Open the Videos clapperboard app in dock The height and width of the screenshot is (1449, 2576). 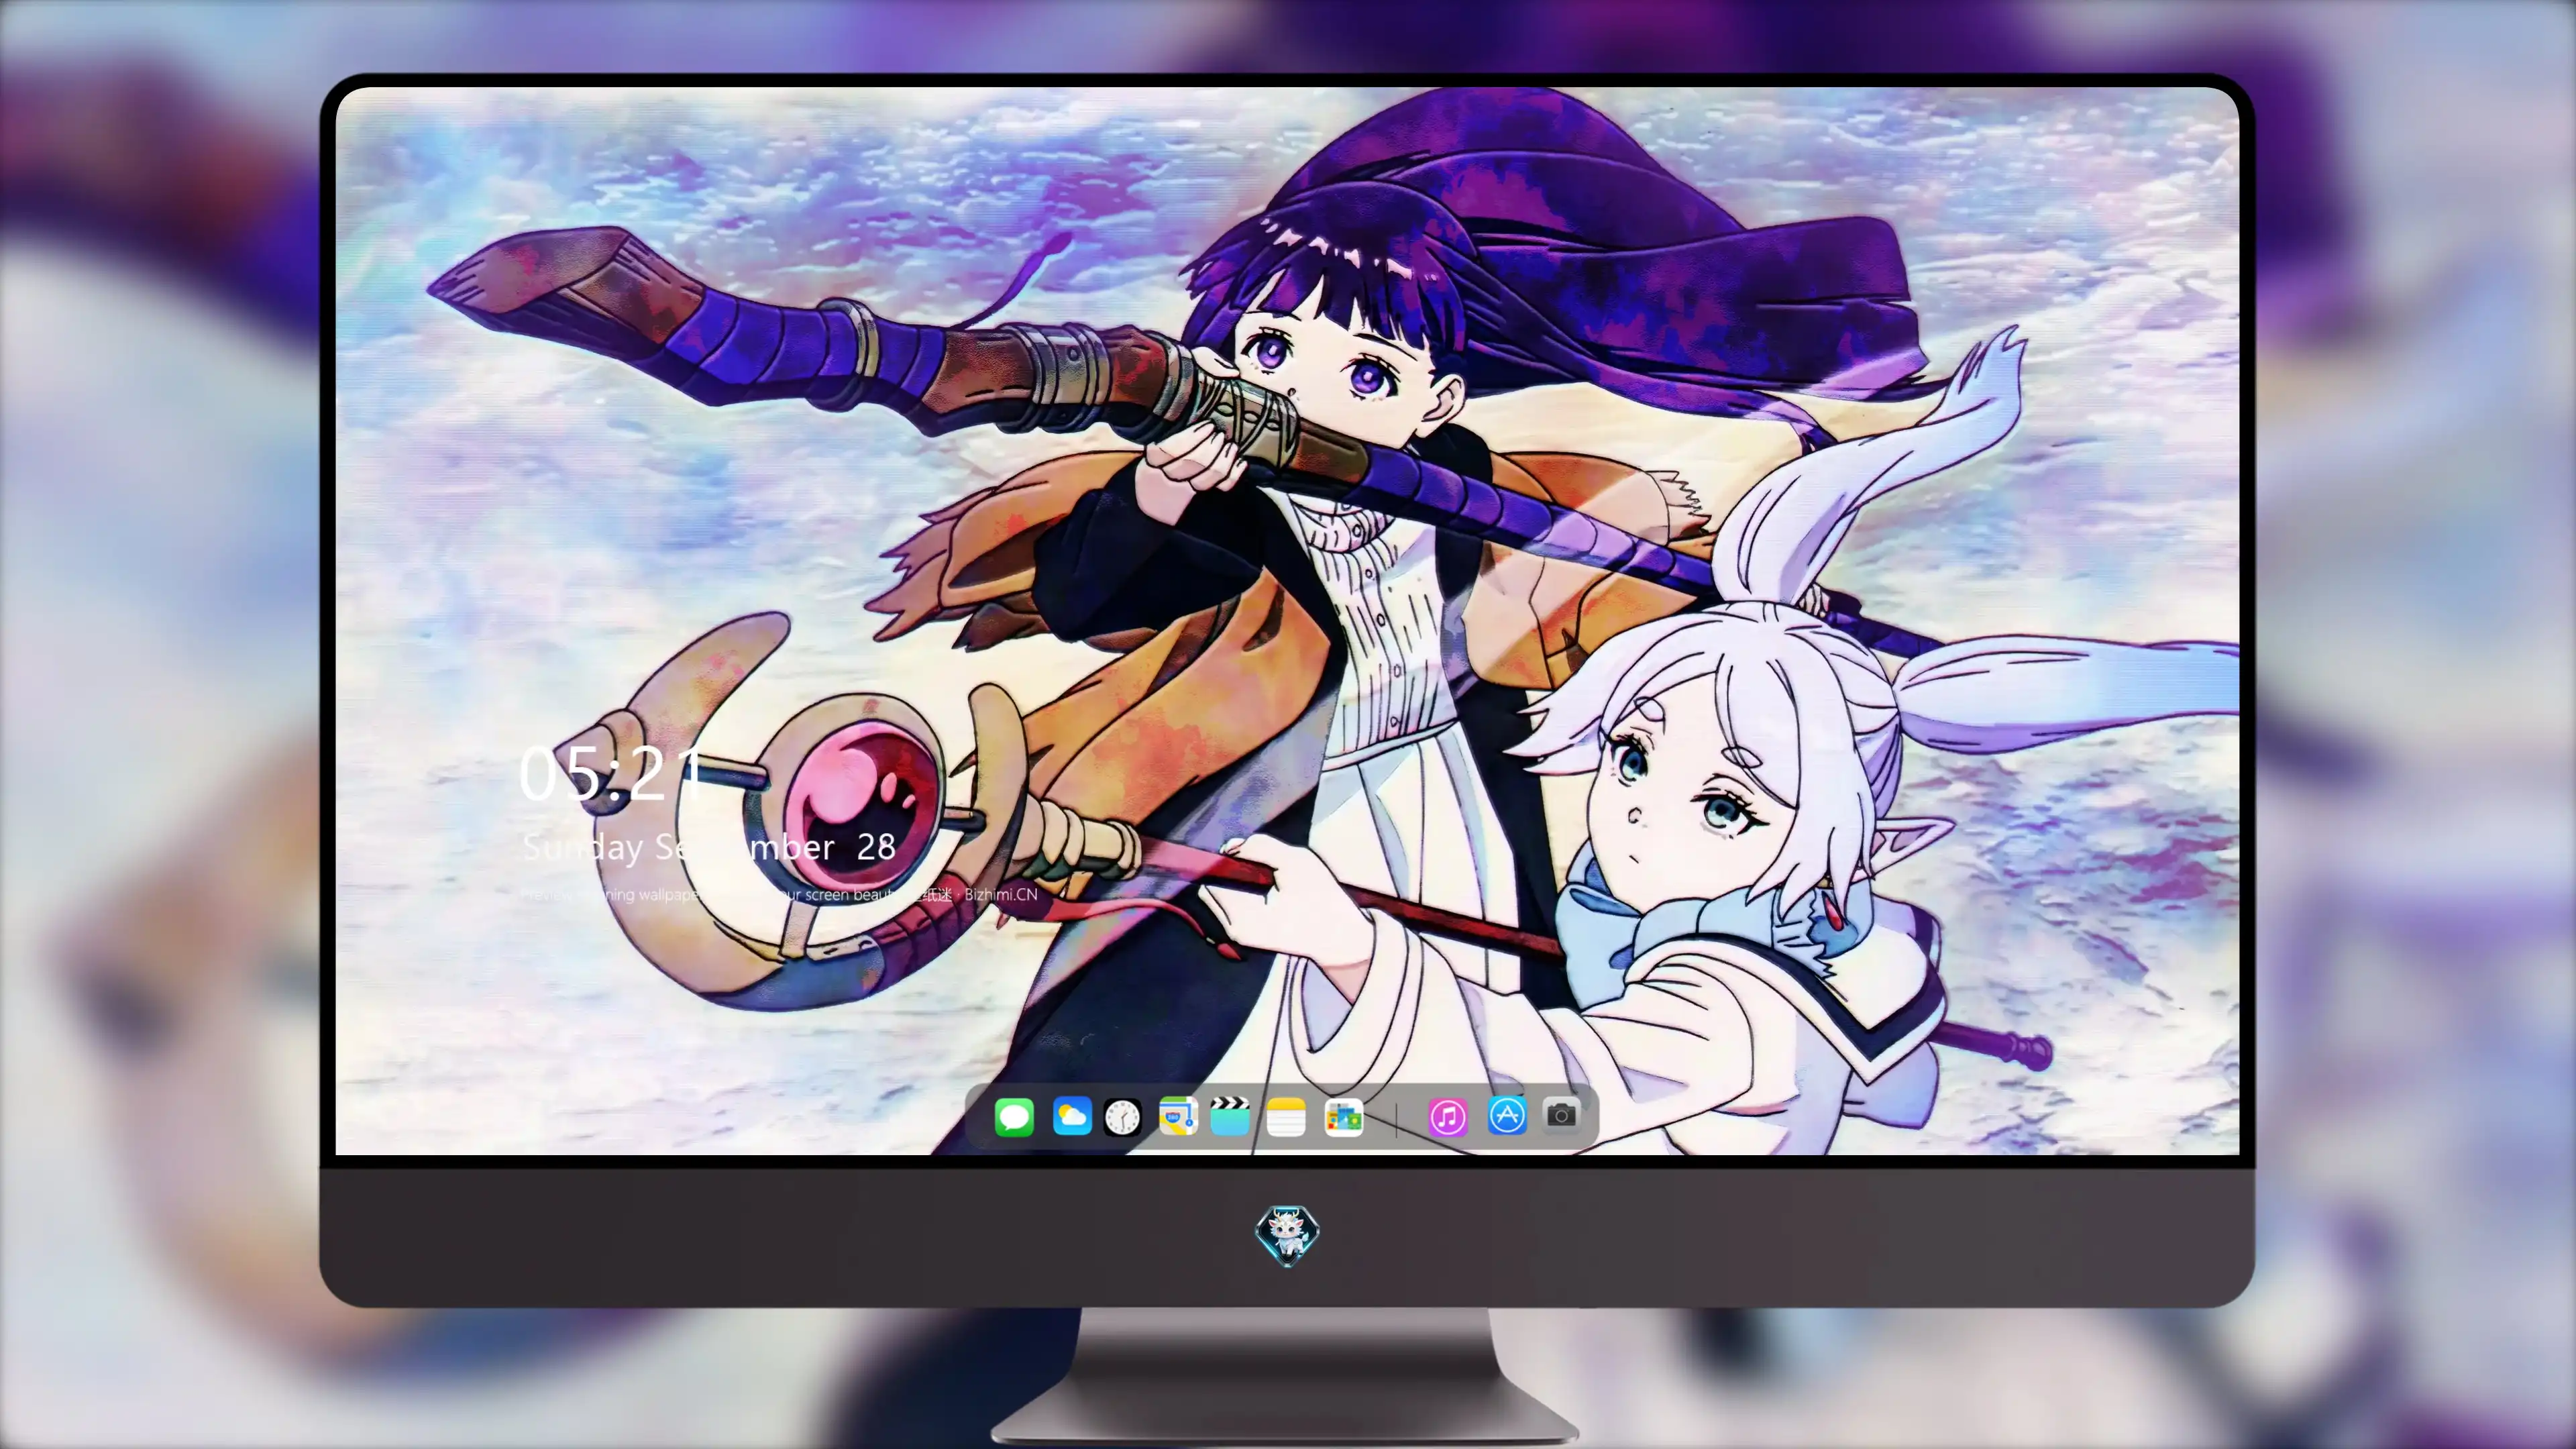(1230, 1116)
